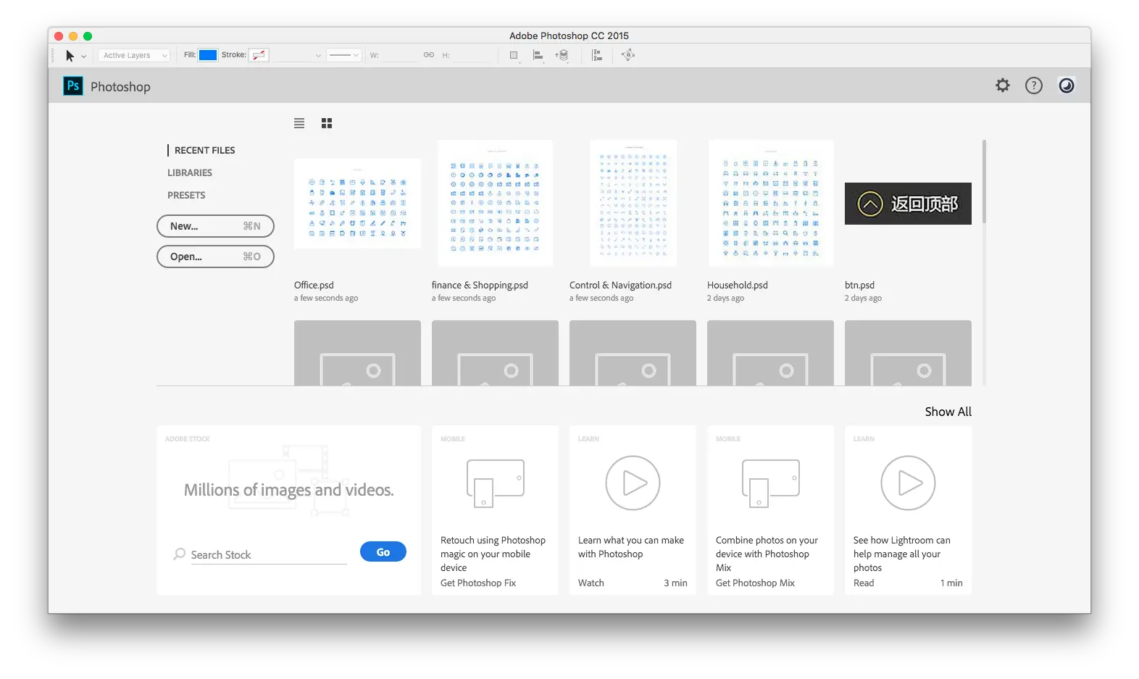The width and height of the screenshot is (1139, 679).
Task: Open the help question mark icon
Action: [x=1034, y=86]
